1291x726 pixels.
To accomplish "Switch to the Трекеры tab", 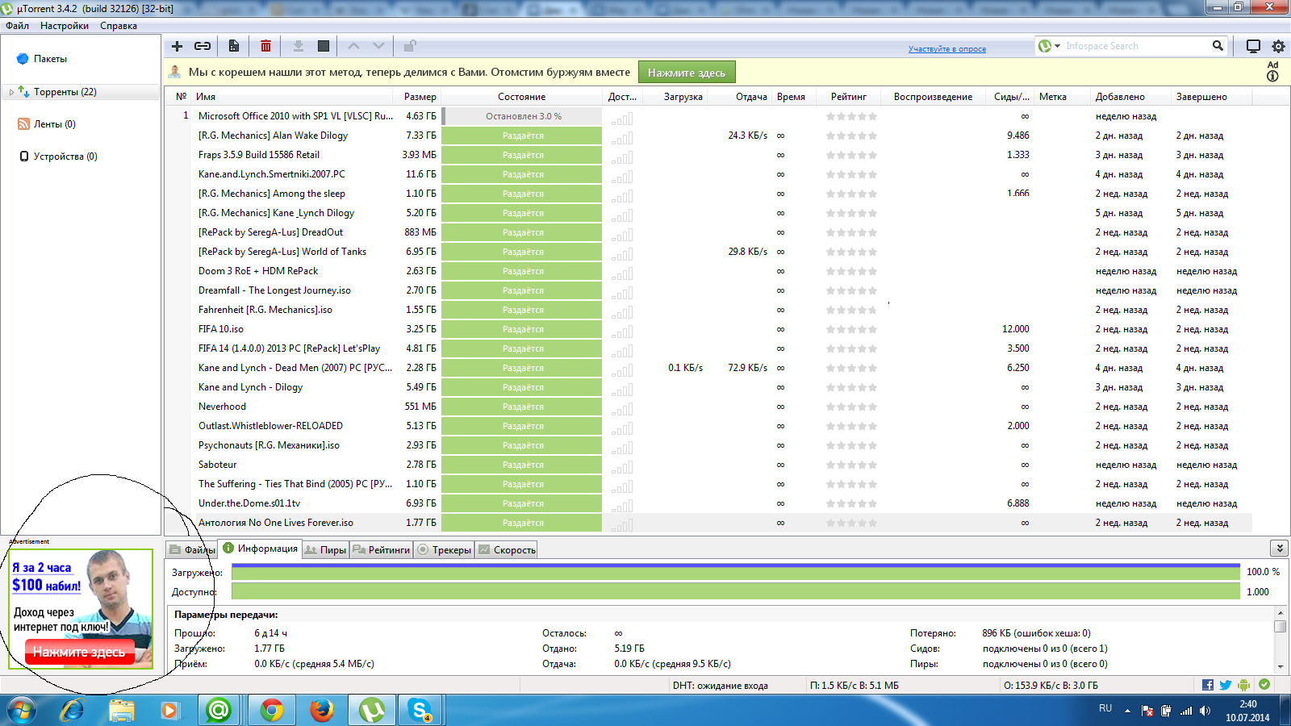I will (444, 549).
